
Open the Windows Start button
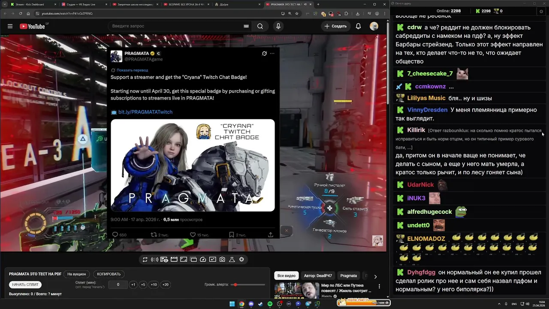[x=232, y=304]
